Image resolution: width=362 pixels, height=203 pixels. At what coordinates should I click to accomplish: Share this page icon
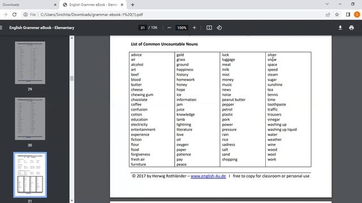328,15
